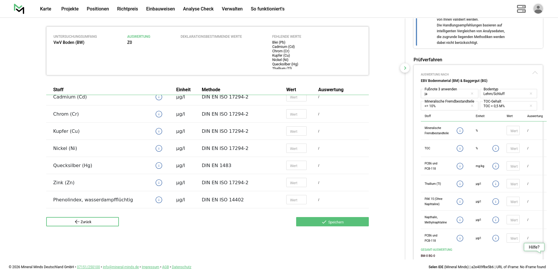Screen dimensions: 558x274
Task: Click info icon beside Thallium (Tl) name
Action: tap(460, 184)
